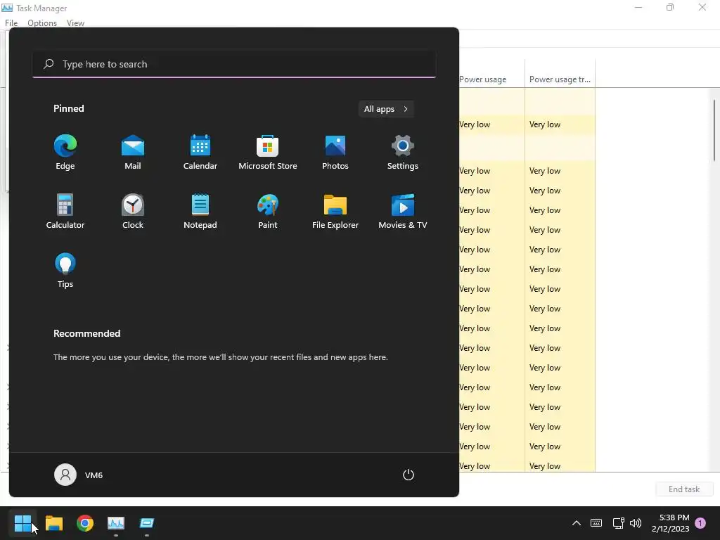Open the network status tray icon
This screenshot has height=540, width=720.
(618, 523)
